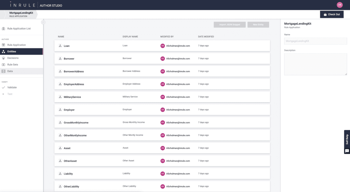Select the MortgageLendingKit breadcrumb tab
This screenshot has width=350, height=192.
(x=18, y=14)
